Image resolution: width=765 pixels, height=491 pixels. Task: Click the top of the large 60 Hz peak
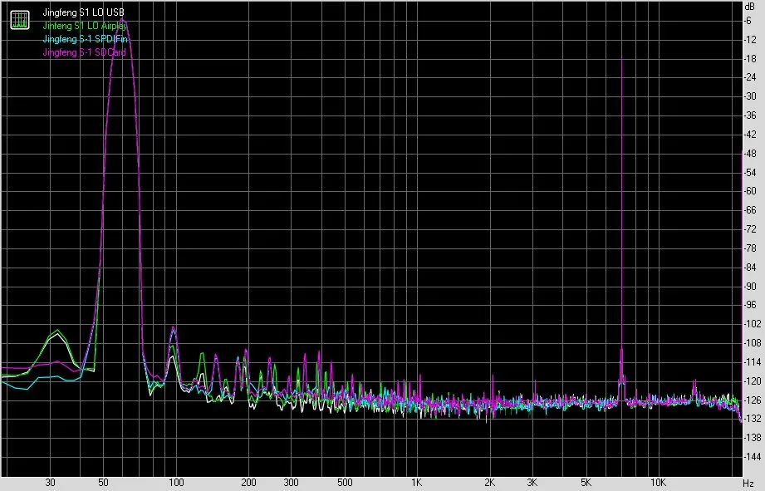[x=122, y=21]
